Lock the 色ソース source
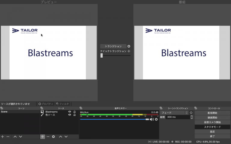Screen dimensions: 231x144 75,115
